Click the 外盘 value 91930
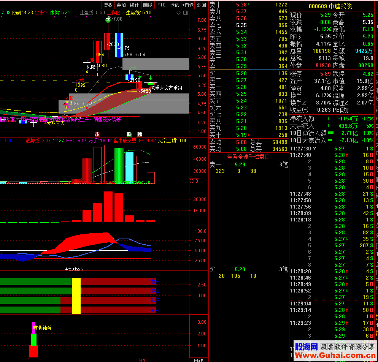Image resolution: width=378 pixels, height=362 pixels. (323, 65)
